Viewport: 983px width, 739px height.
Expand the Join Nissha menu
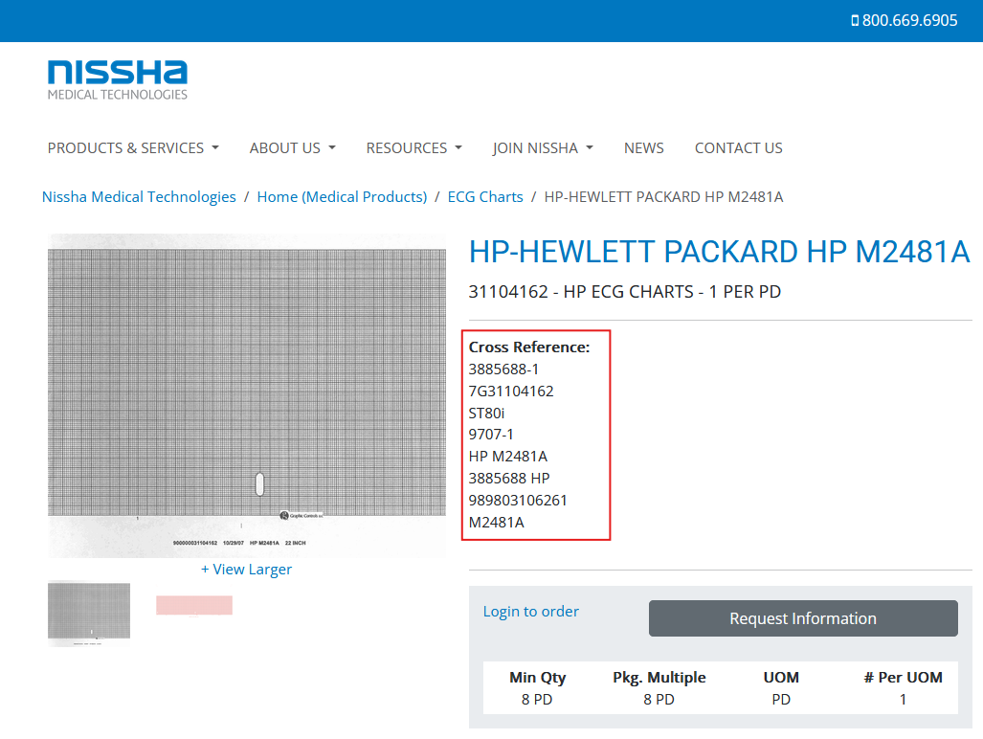pos(543,148)
